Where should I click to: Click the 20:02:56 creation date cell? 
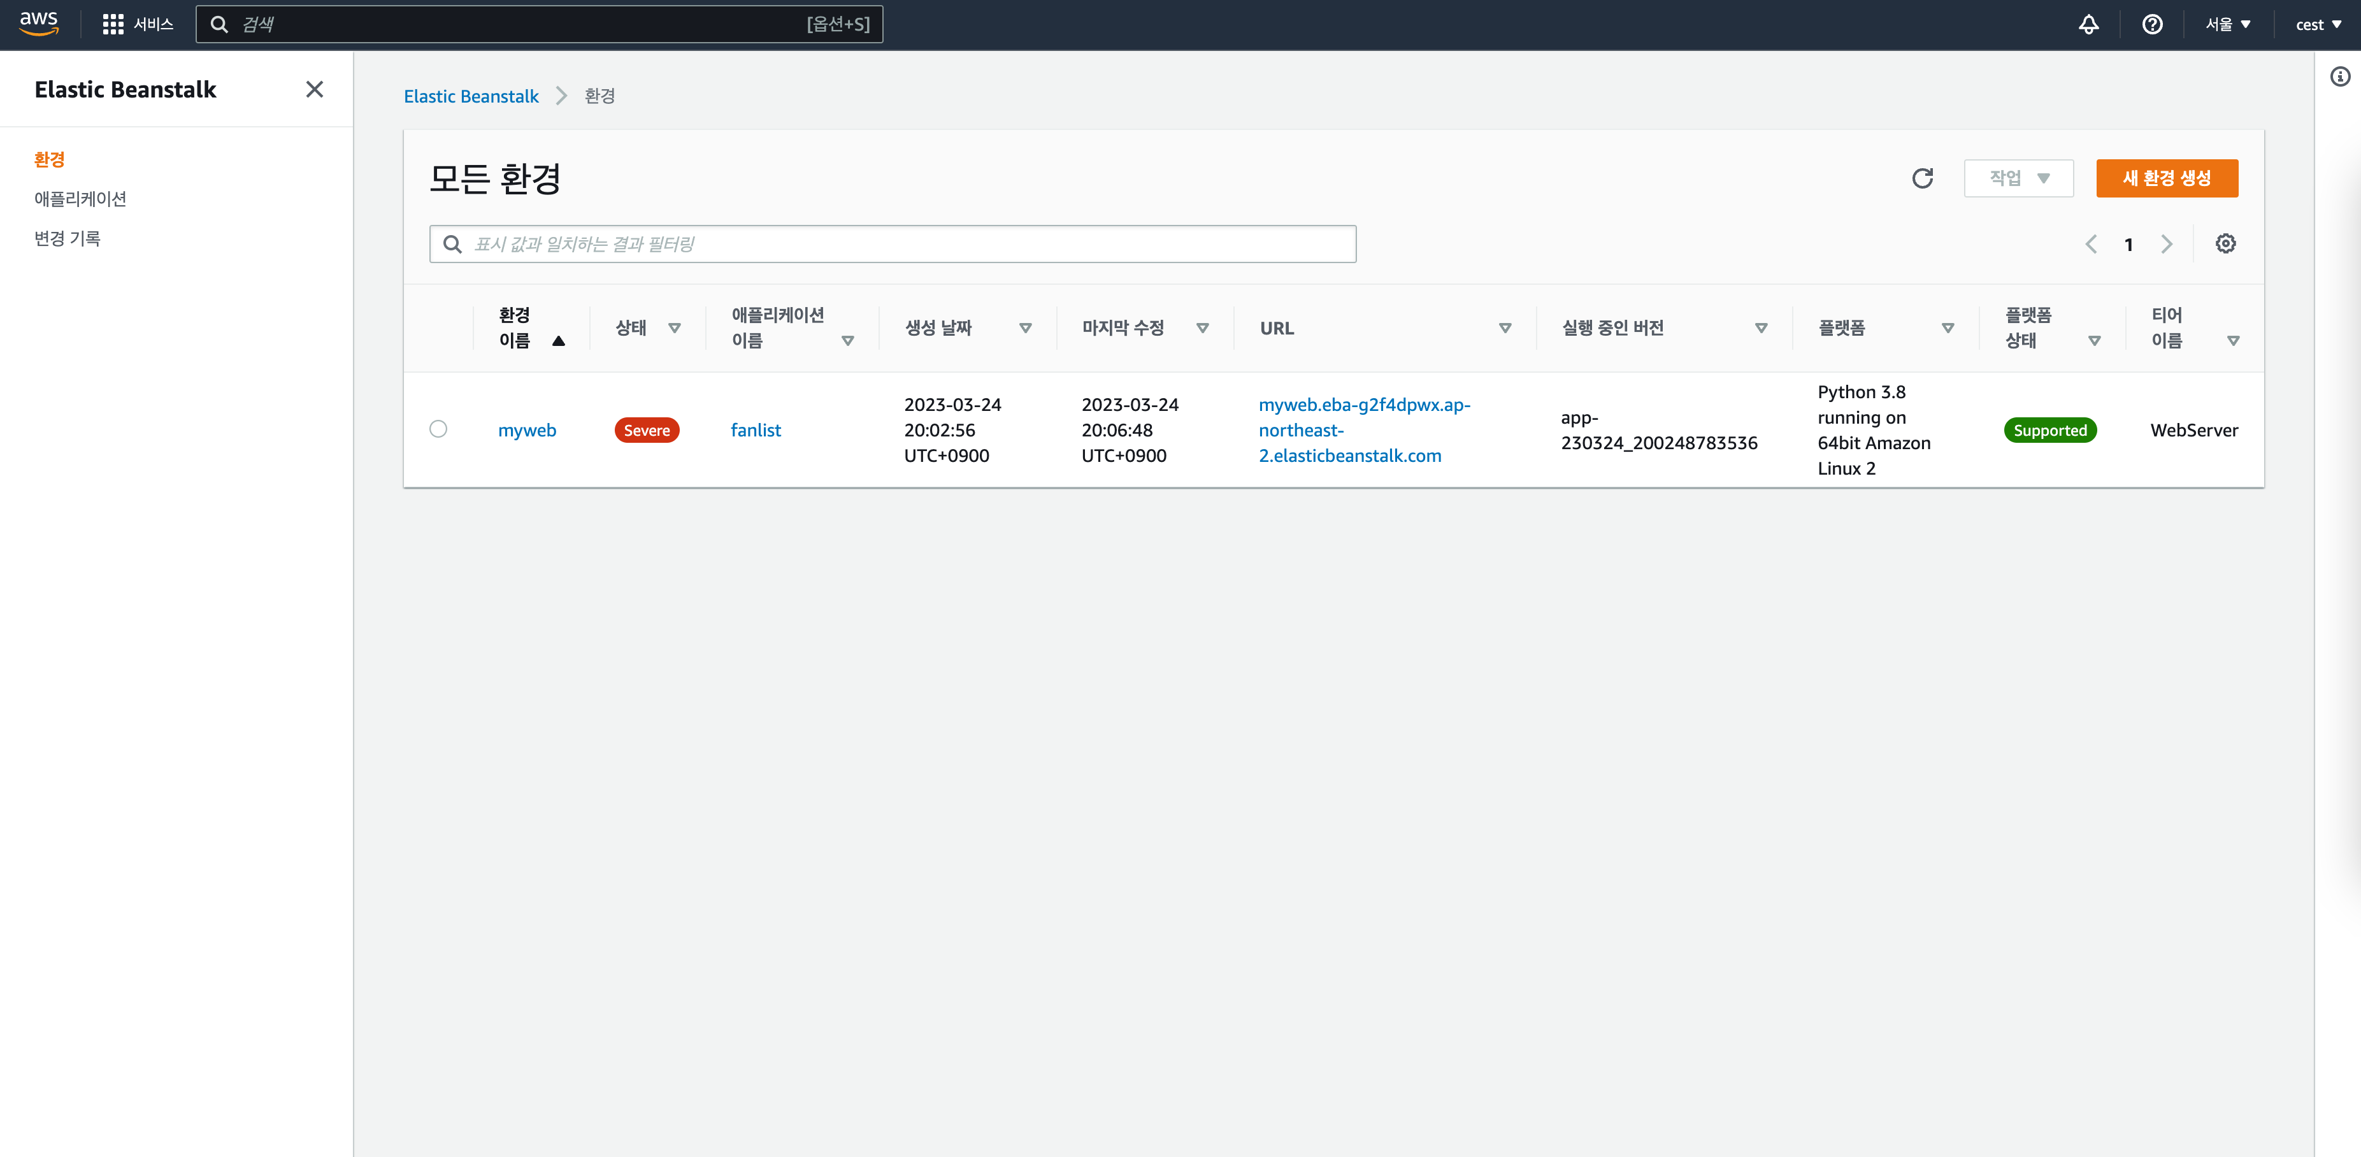coord(952,430)
